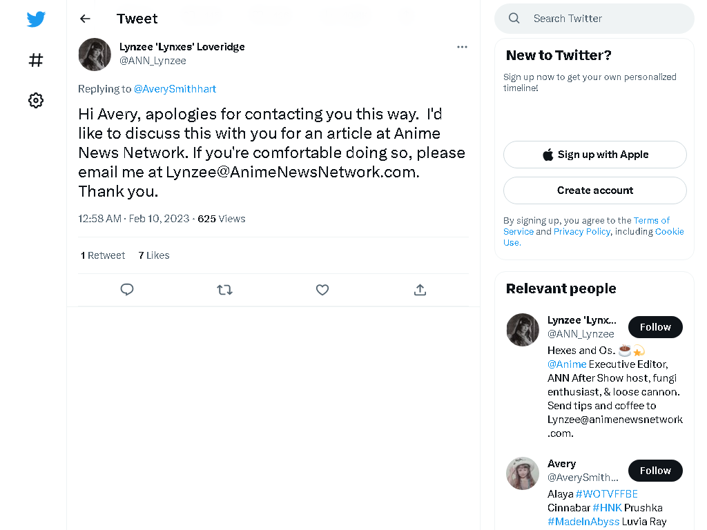This screenshot has width=707, height=530.
Task: Open the Settings gear icon
Action: [36, 100]
